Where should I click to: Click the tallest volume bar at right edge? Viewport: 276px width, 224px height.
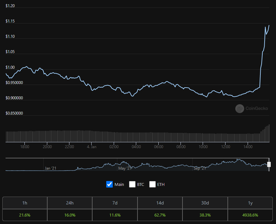[269, 133]
